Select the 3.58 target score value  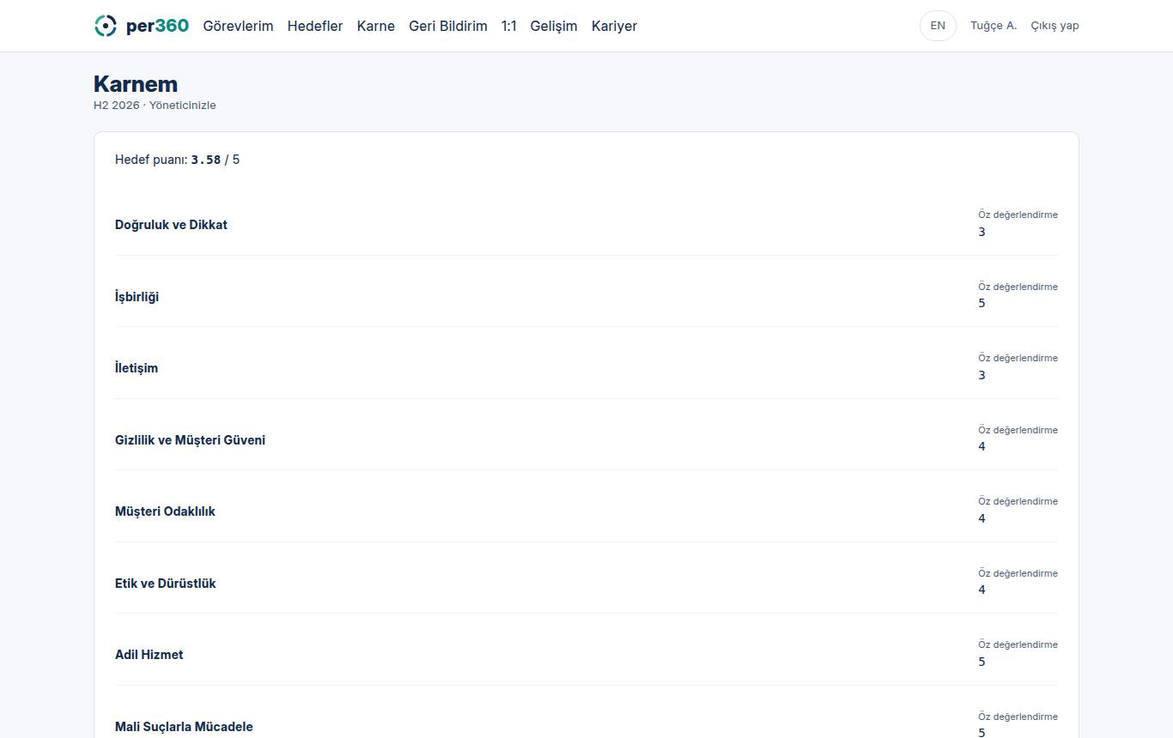click(206, 160)
